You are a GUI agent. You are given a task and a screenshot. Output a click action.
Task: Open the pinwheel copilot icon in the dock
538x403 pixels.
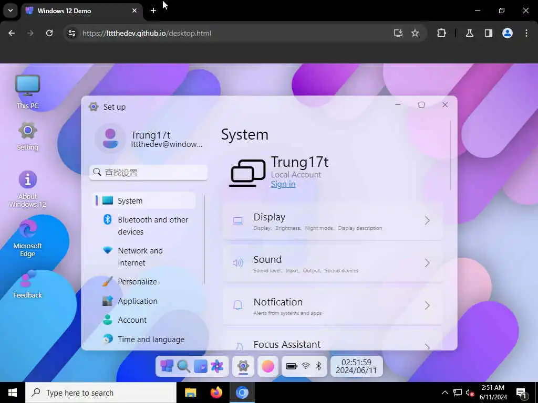pyautogui.click(x=217, y=366)
